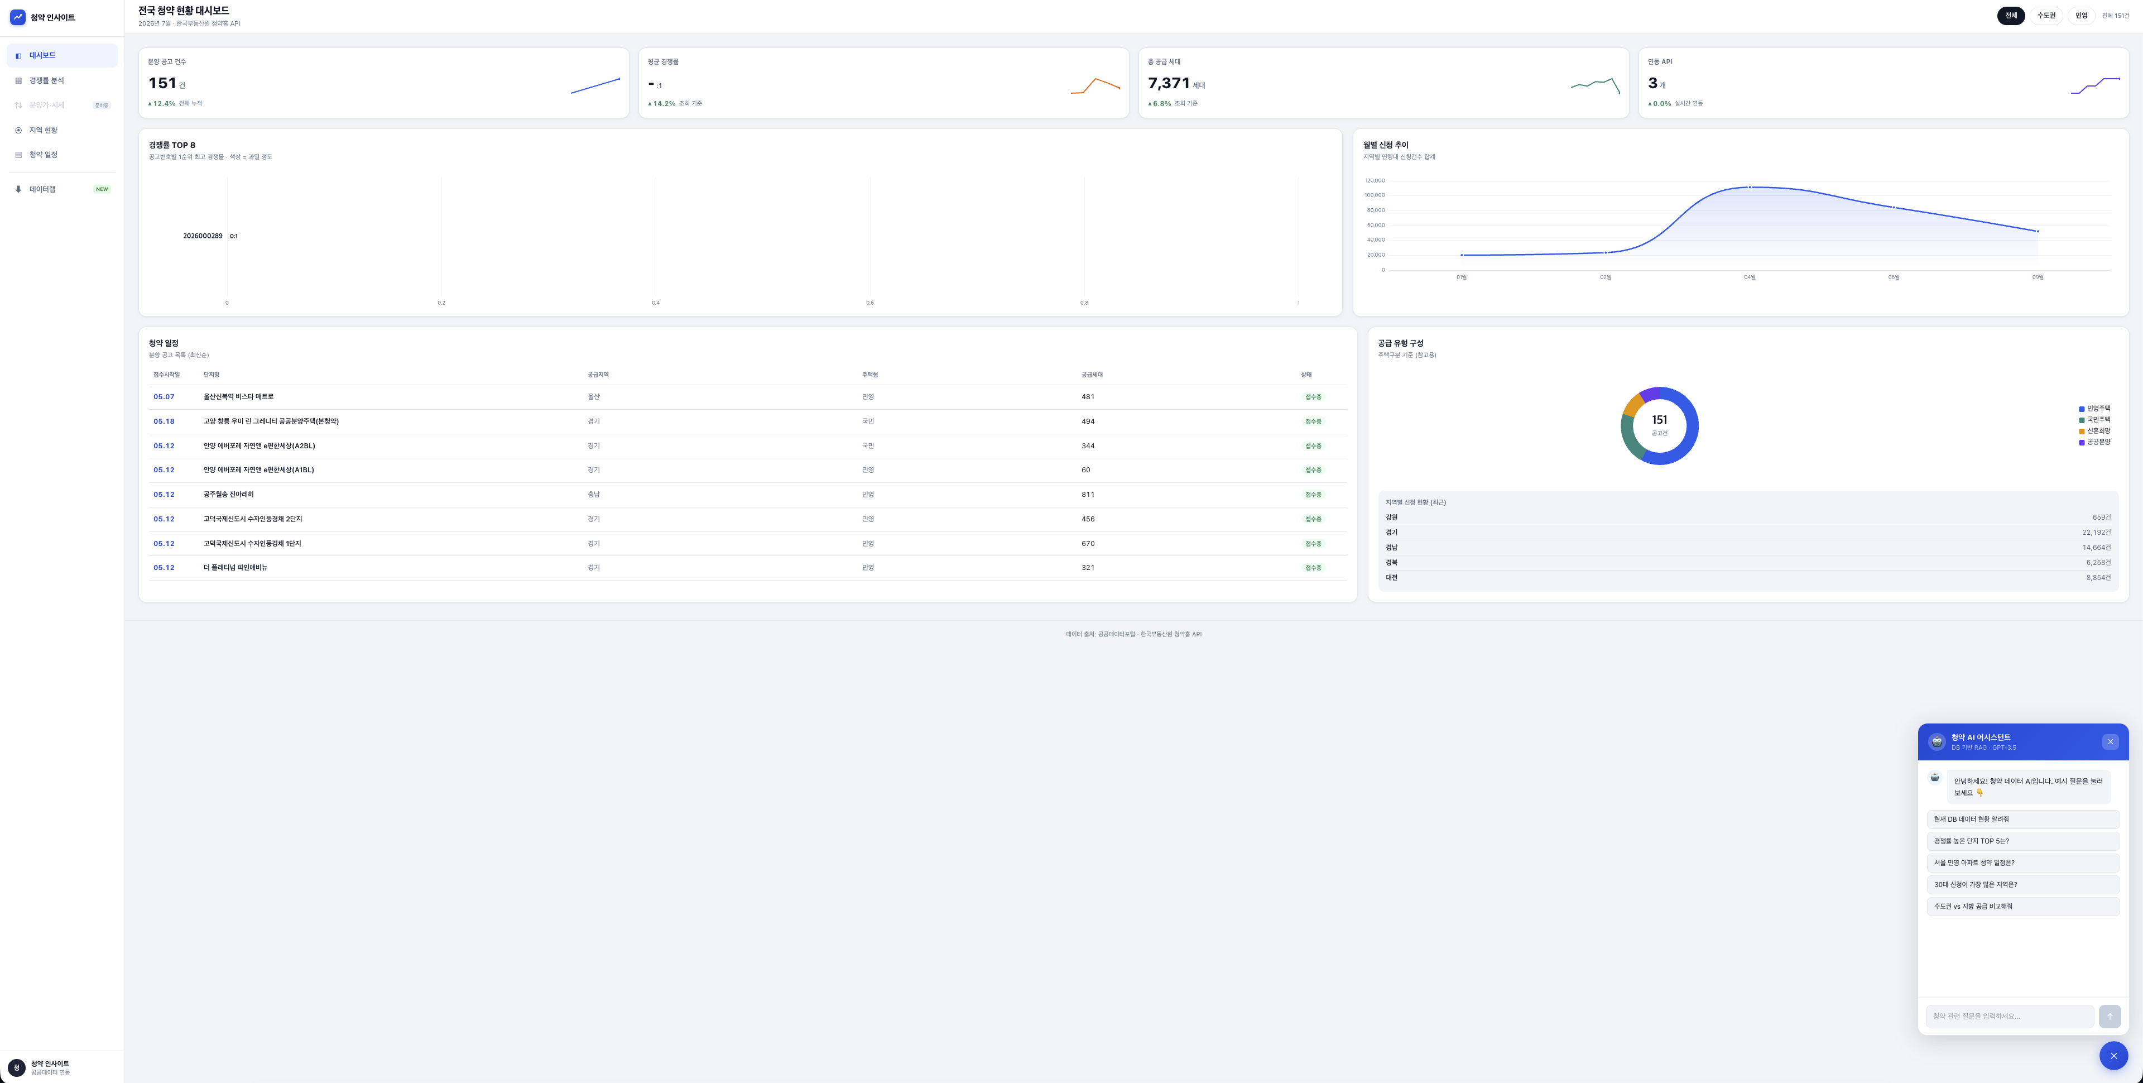The height and width of the screenshot is (1083, 2143).
Task: Click the 국민주택 green legend swatch
Action: point(2082,420)
